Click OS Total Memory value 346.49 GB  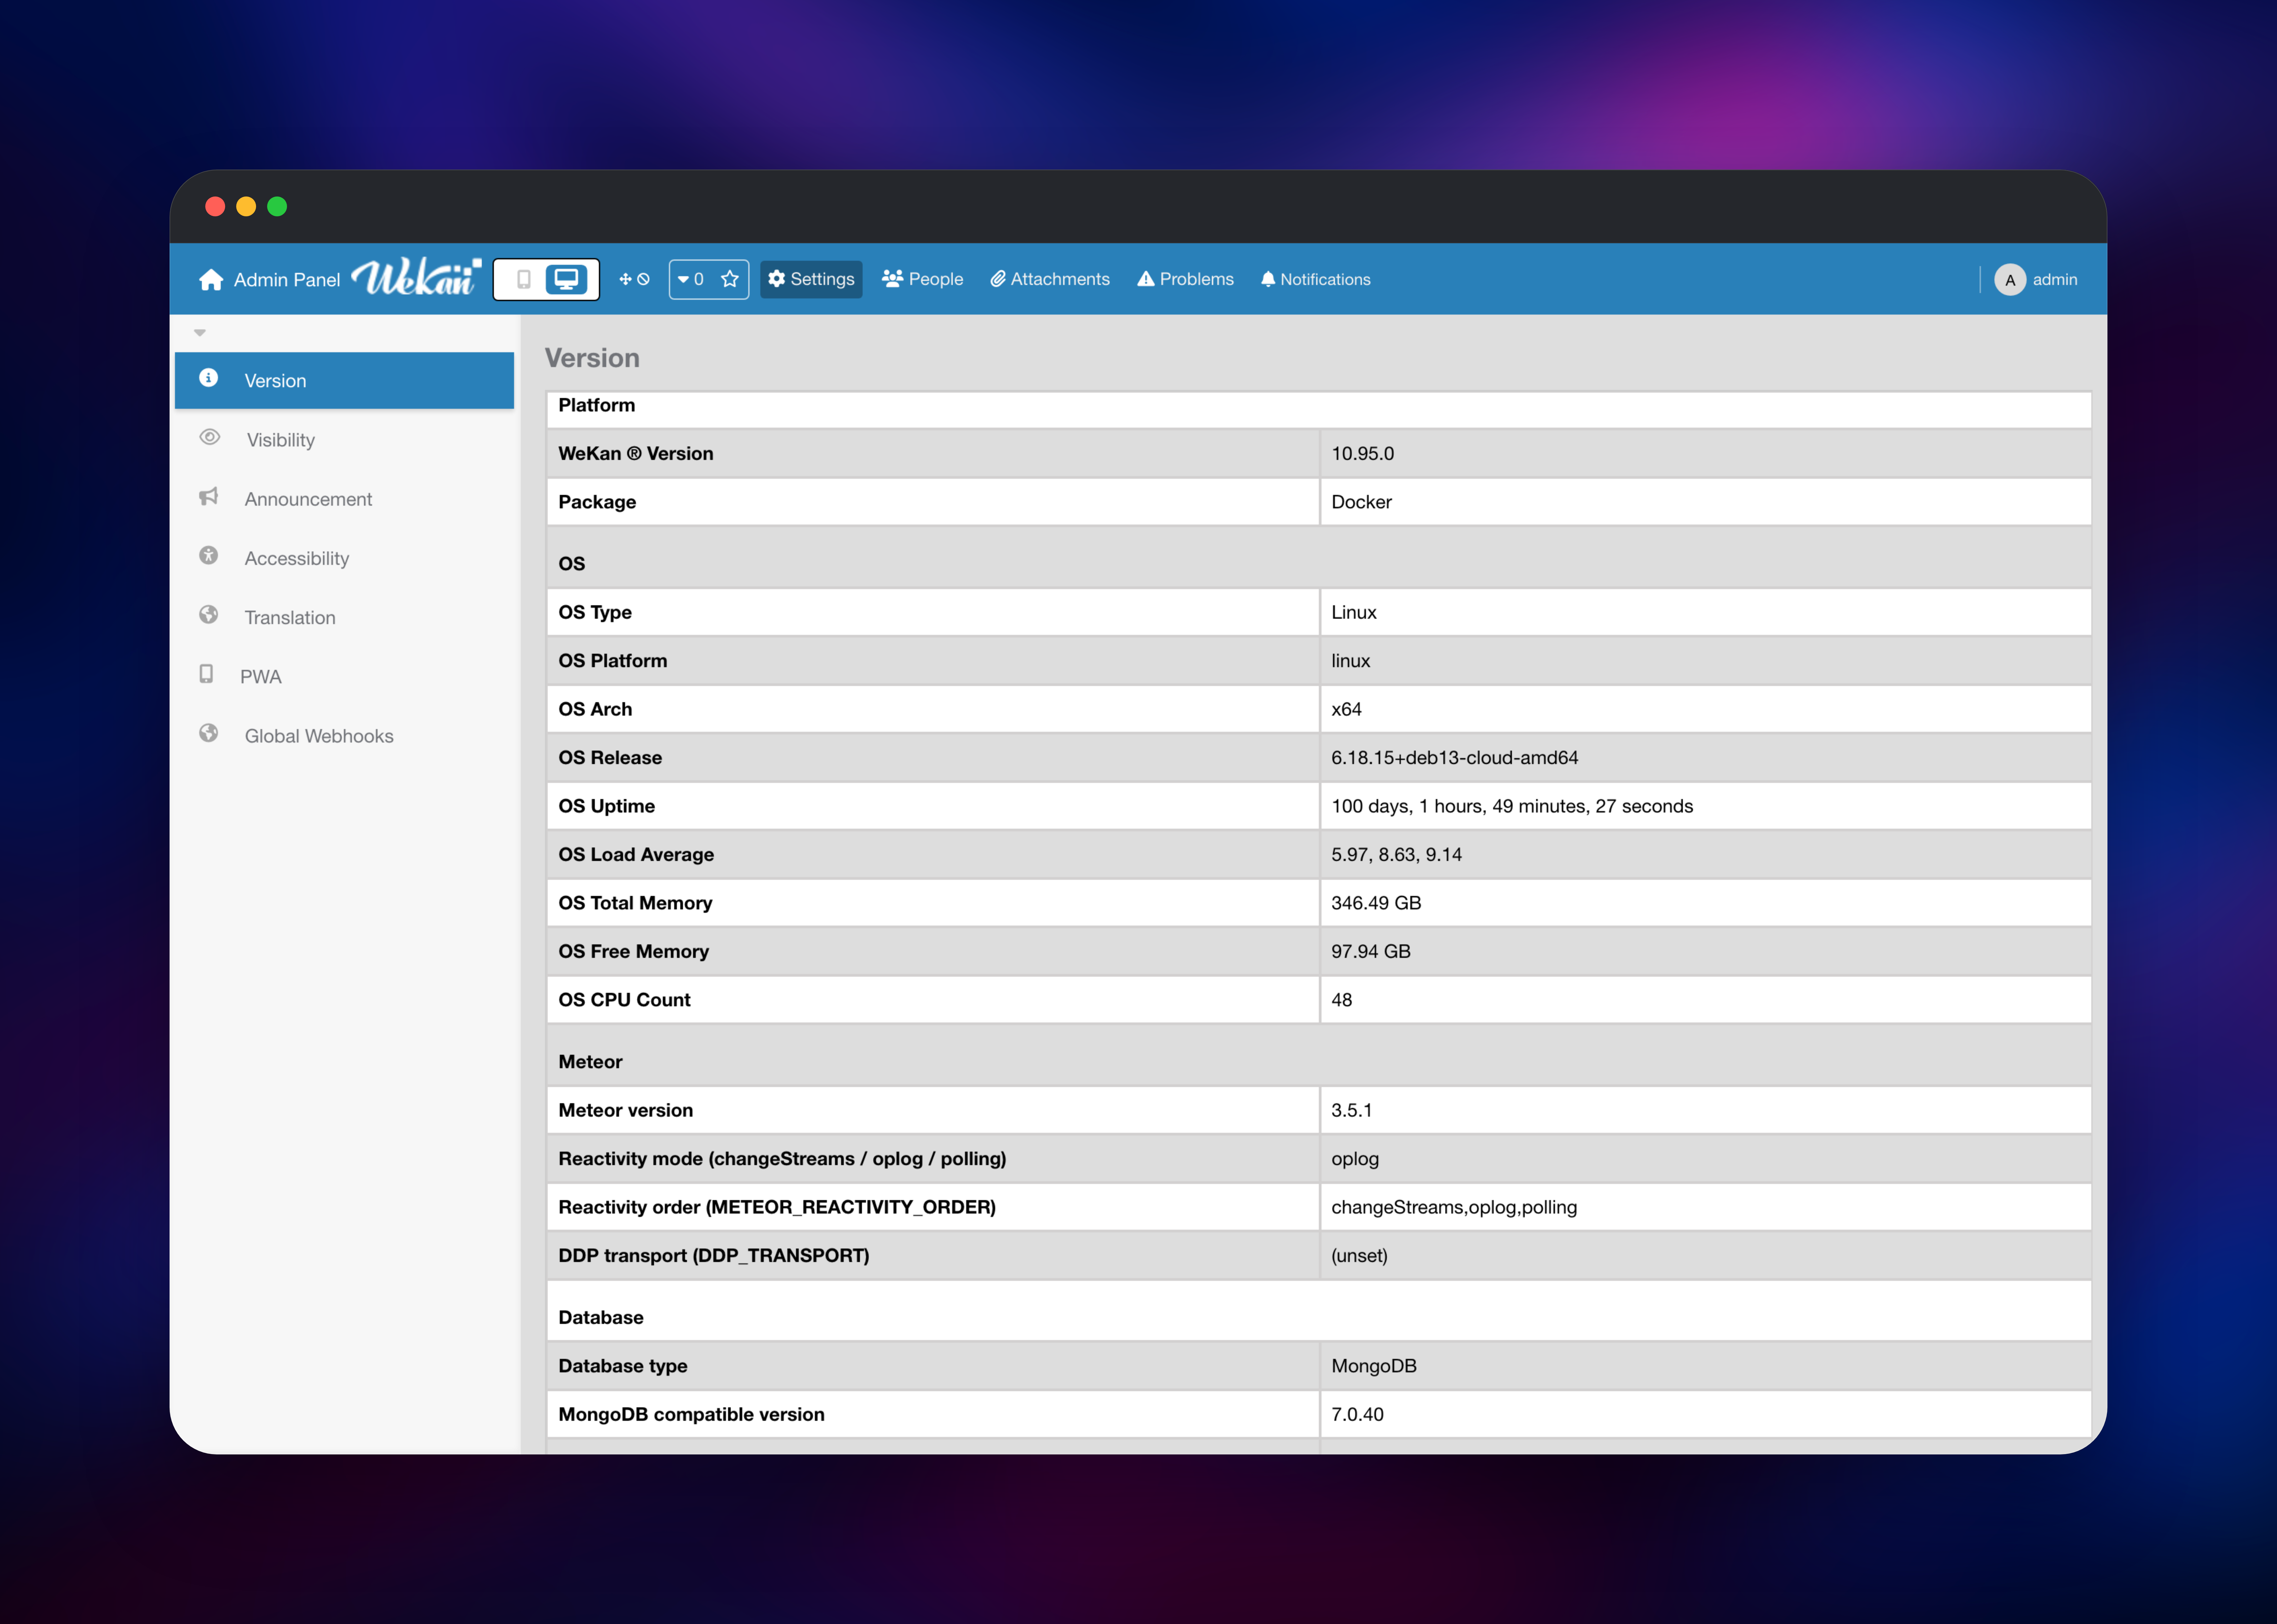pos(1376,903)
